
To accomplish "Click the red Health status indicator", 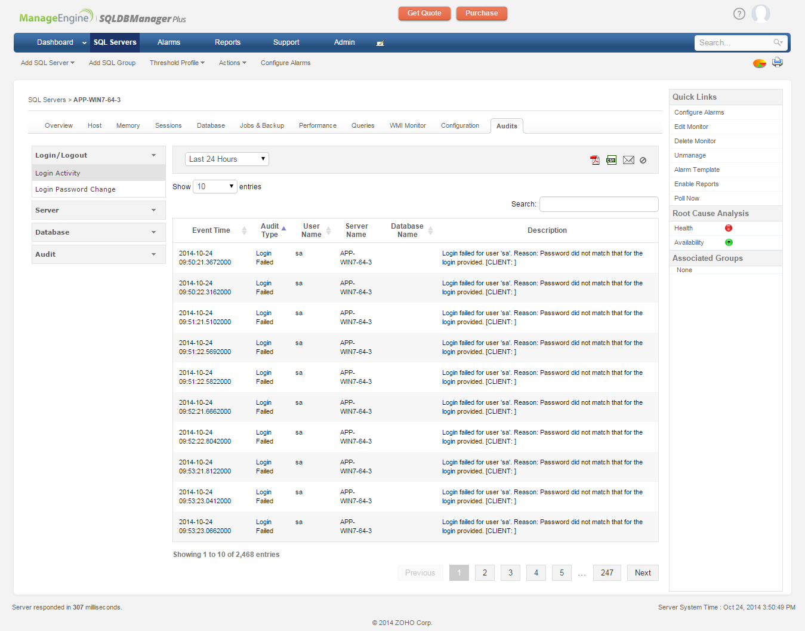I will (728, 228).
